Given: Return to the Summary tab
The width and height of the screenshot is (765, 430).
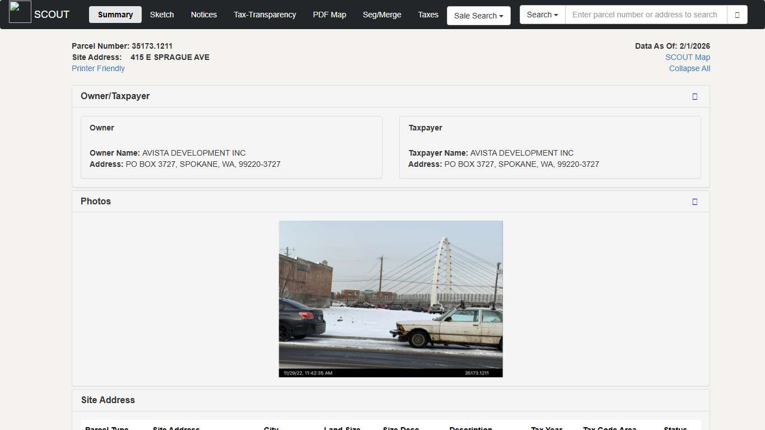Looking at the screenshot, I should click(x=115, y=15).
